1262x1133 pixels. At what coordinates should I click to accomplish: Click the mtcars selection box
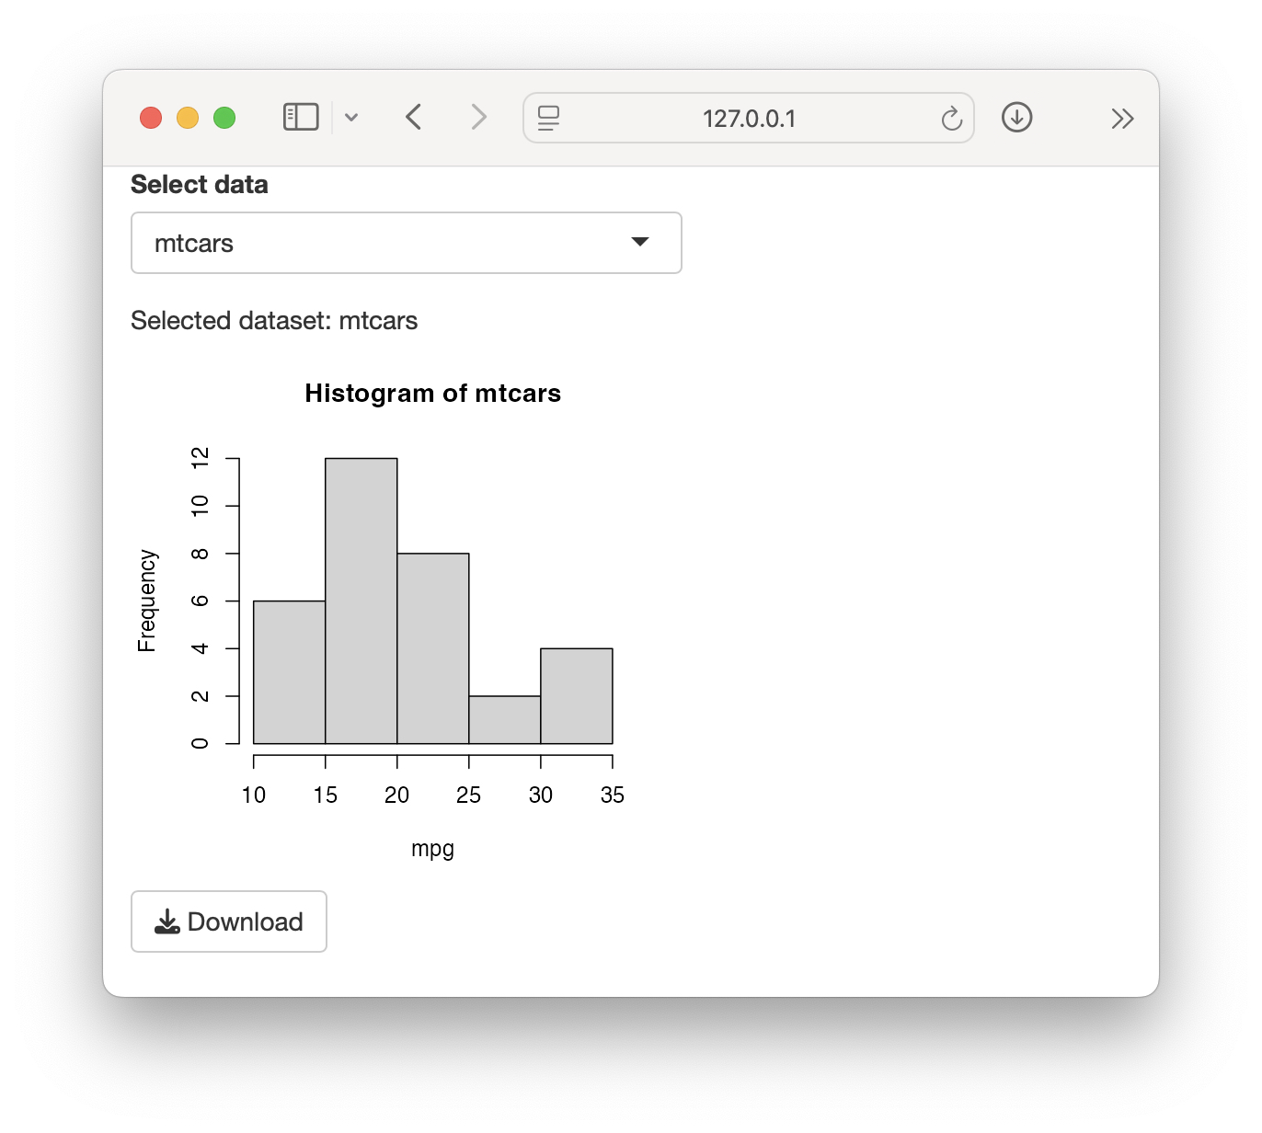point(407,243)
